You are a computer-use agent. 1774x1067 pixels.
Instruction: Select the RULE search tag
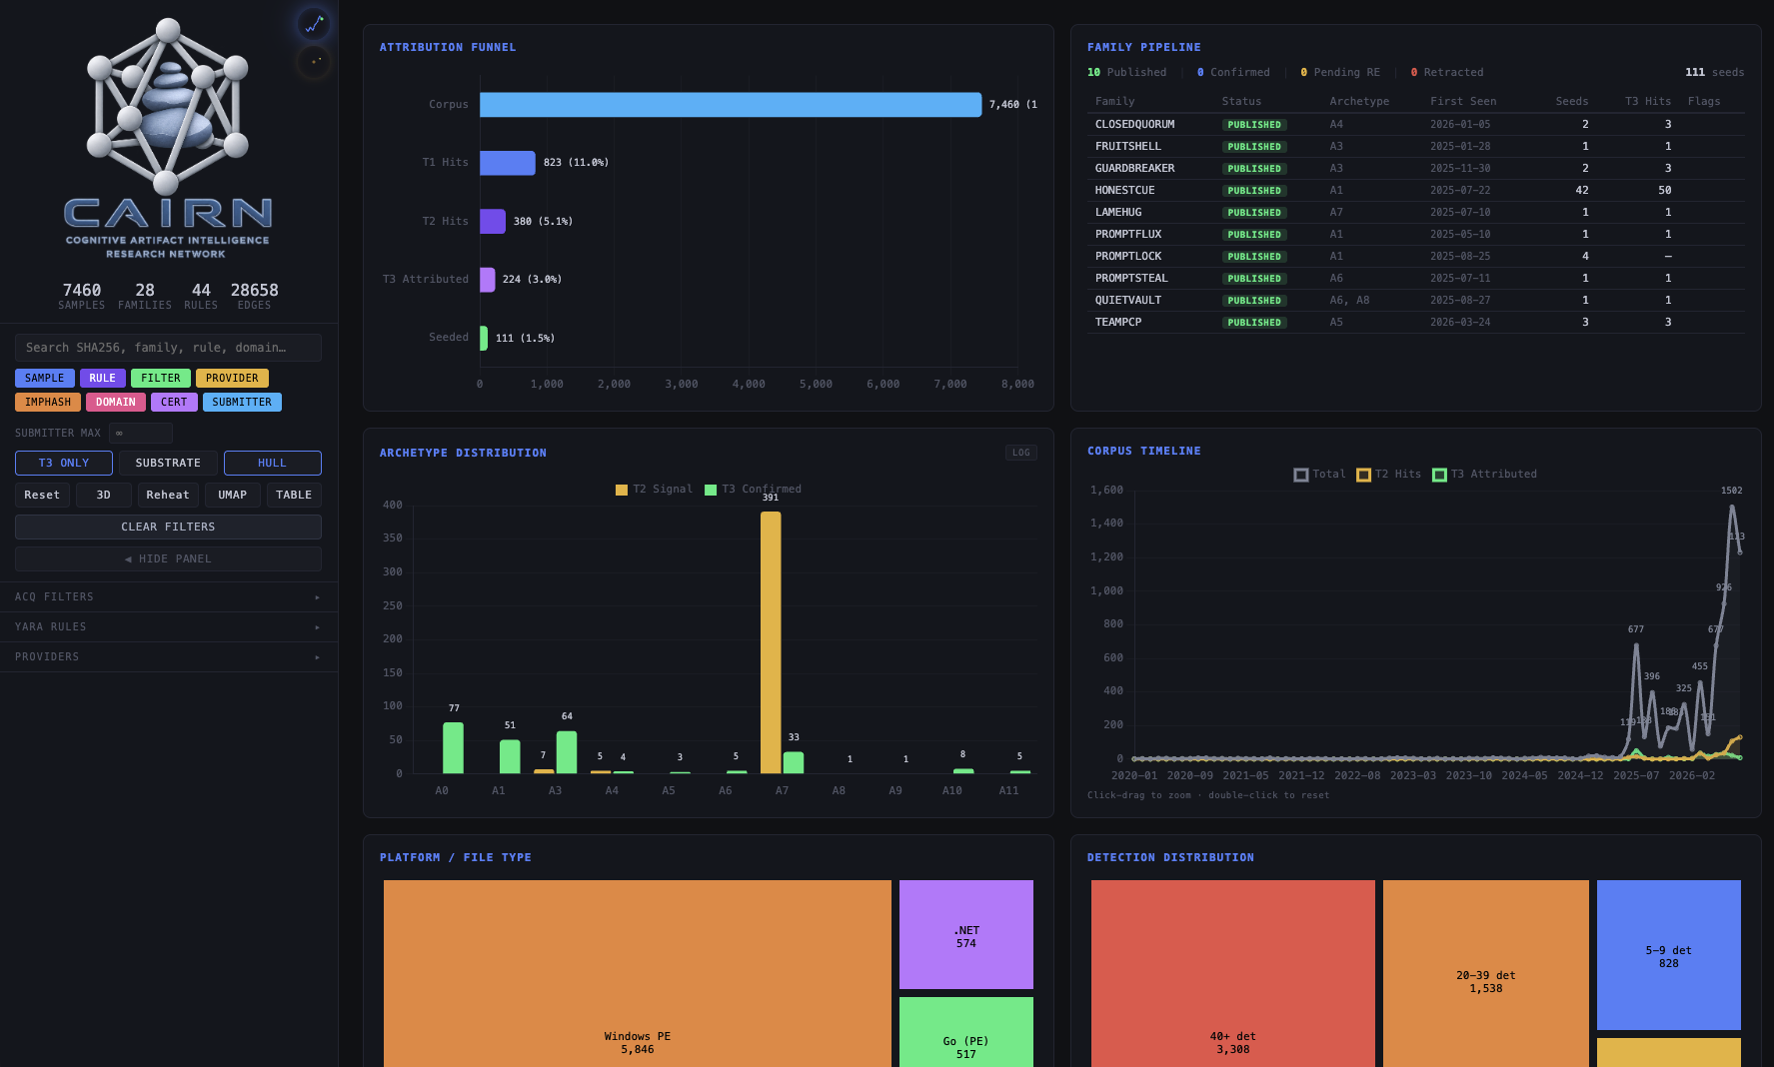click(103, 379)
